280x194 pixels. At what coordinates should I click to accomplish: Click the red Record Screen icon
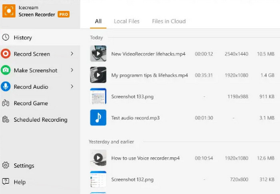tap(6, 54)
